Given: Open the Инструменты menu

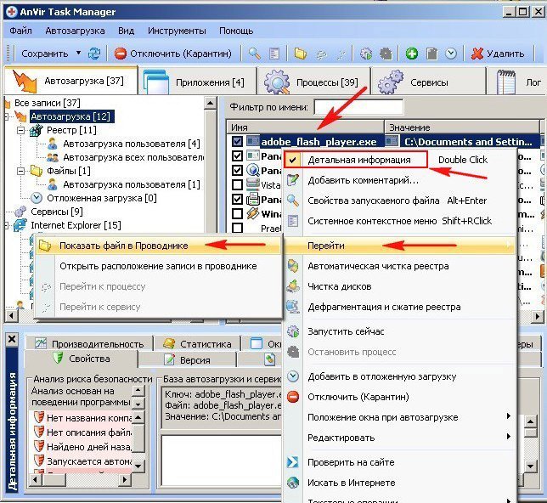Looking at the screenshot, I should pos(177,31).
